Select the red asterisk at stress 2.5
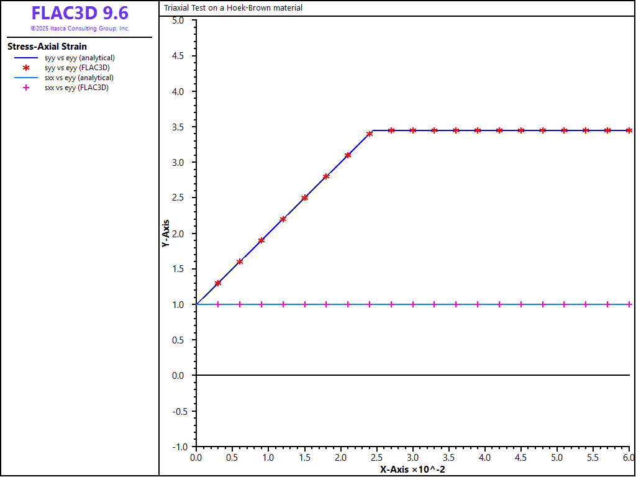This screenshot has width=636, height=477. [304, 198]
